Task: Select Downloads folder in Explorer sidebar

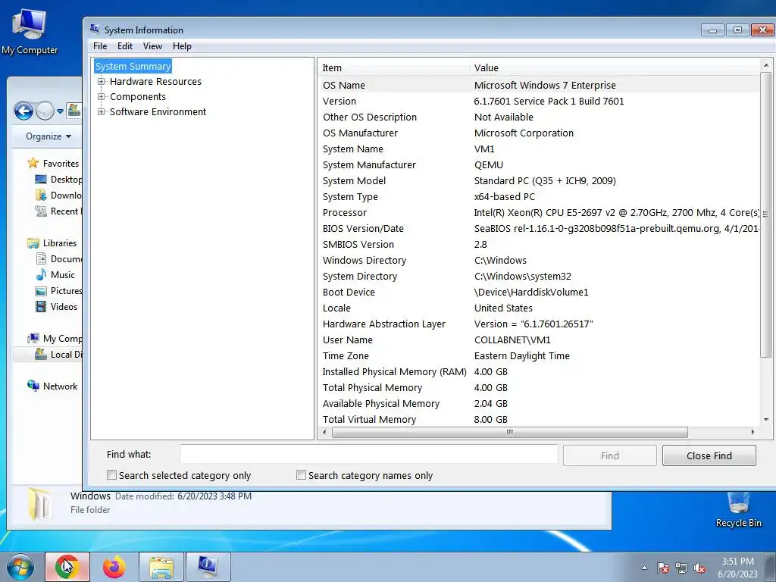Action: (x=58, y=195)
